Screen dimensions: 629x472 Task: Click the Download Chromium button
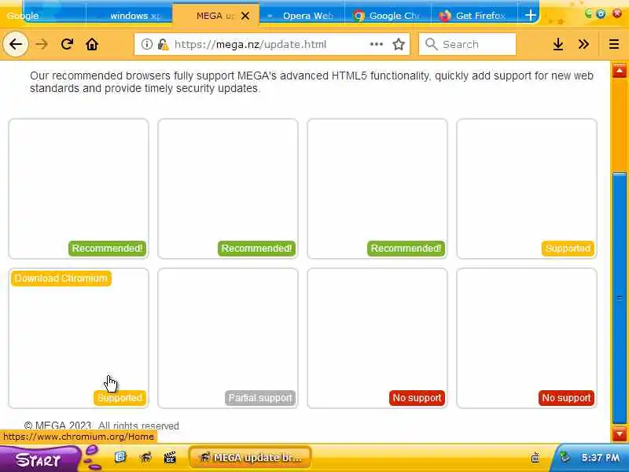61,278
